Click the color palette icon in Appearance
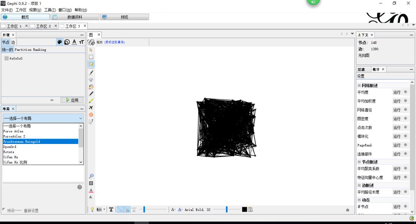 tap(60, 42)
